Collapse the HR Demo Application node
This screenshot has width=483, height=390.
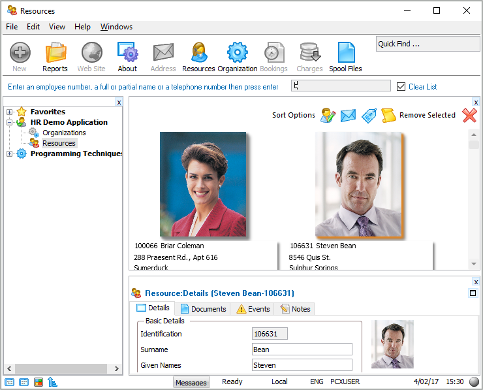10,122
